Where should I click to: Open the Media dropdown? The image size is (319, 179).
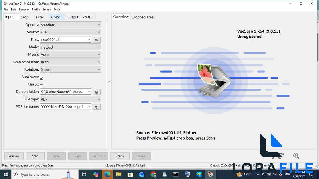tap(71, 55)
